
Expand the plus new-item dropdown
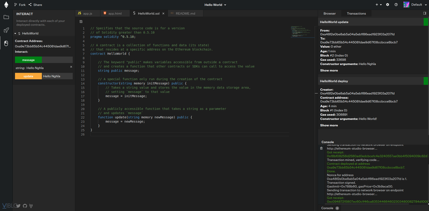(x=378, y=5)
